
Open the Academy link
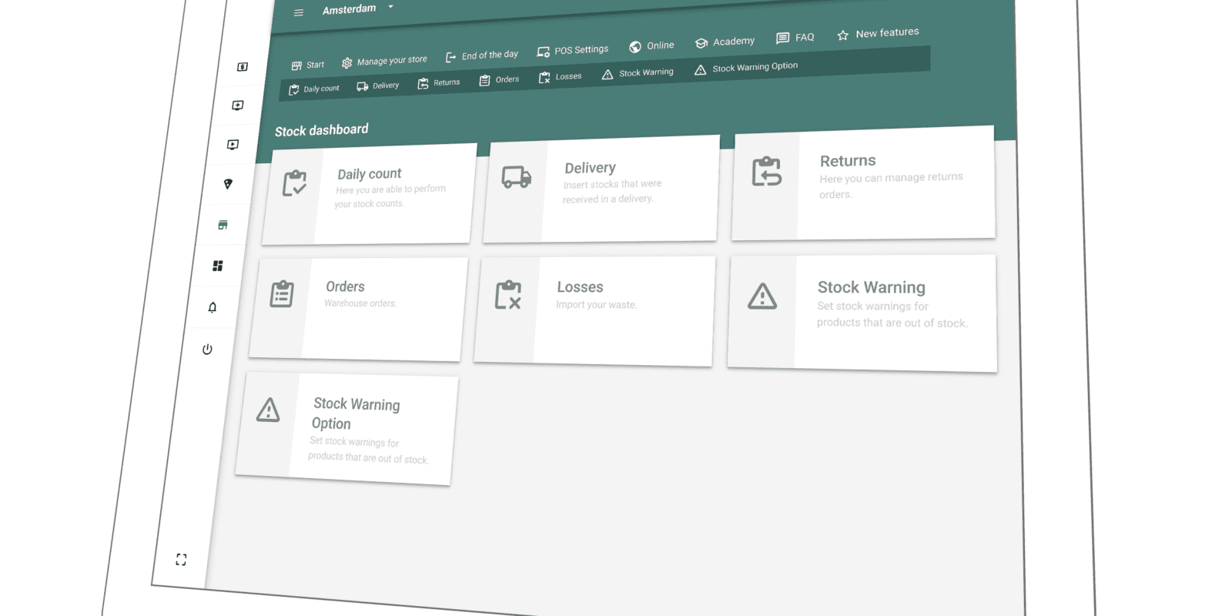[x=725, y=42]
